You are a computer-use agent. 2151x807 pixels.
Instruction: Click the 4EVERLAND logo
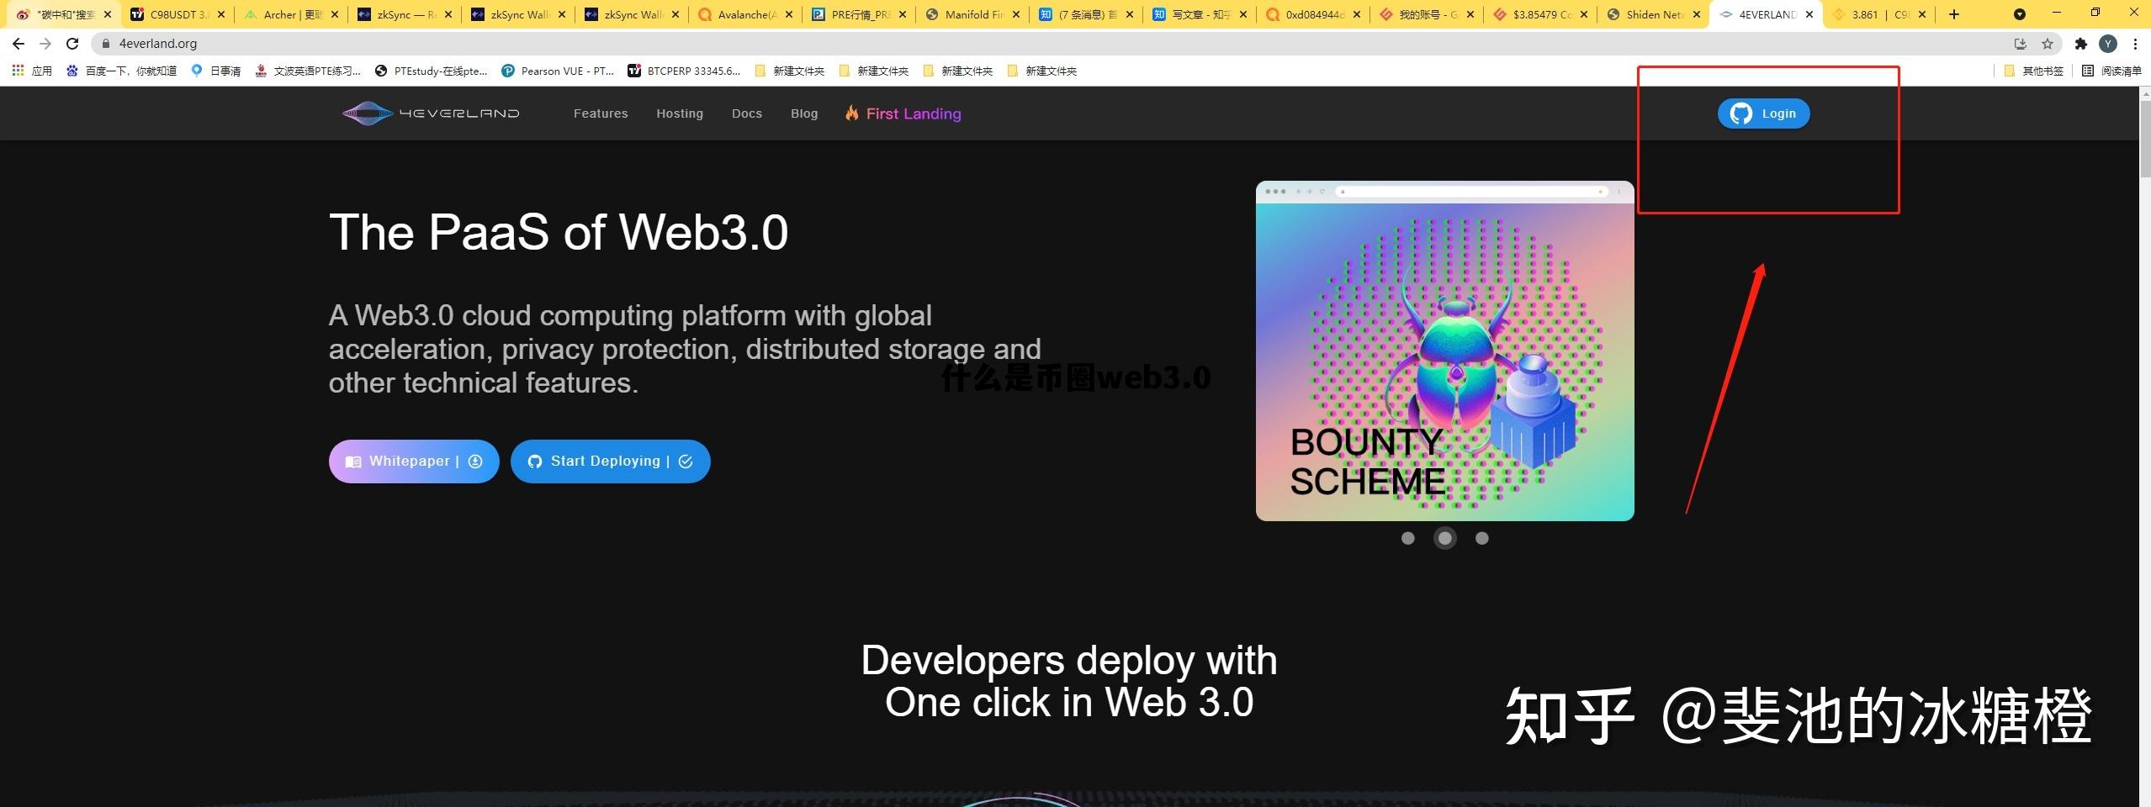[431, 113]
